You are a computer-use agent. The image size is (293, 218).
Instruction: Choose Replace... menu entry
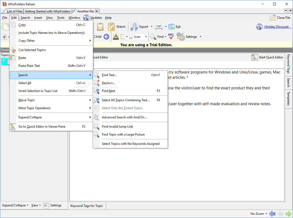(130, 83)
